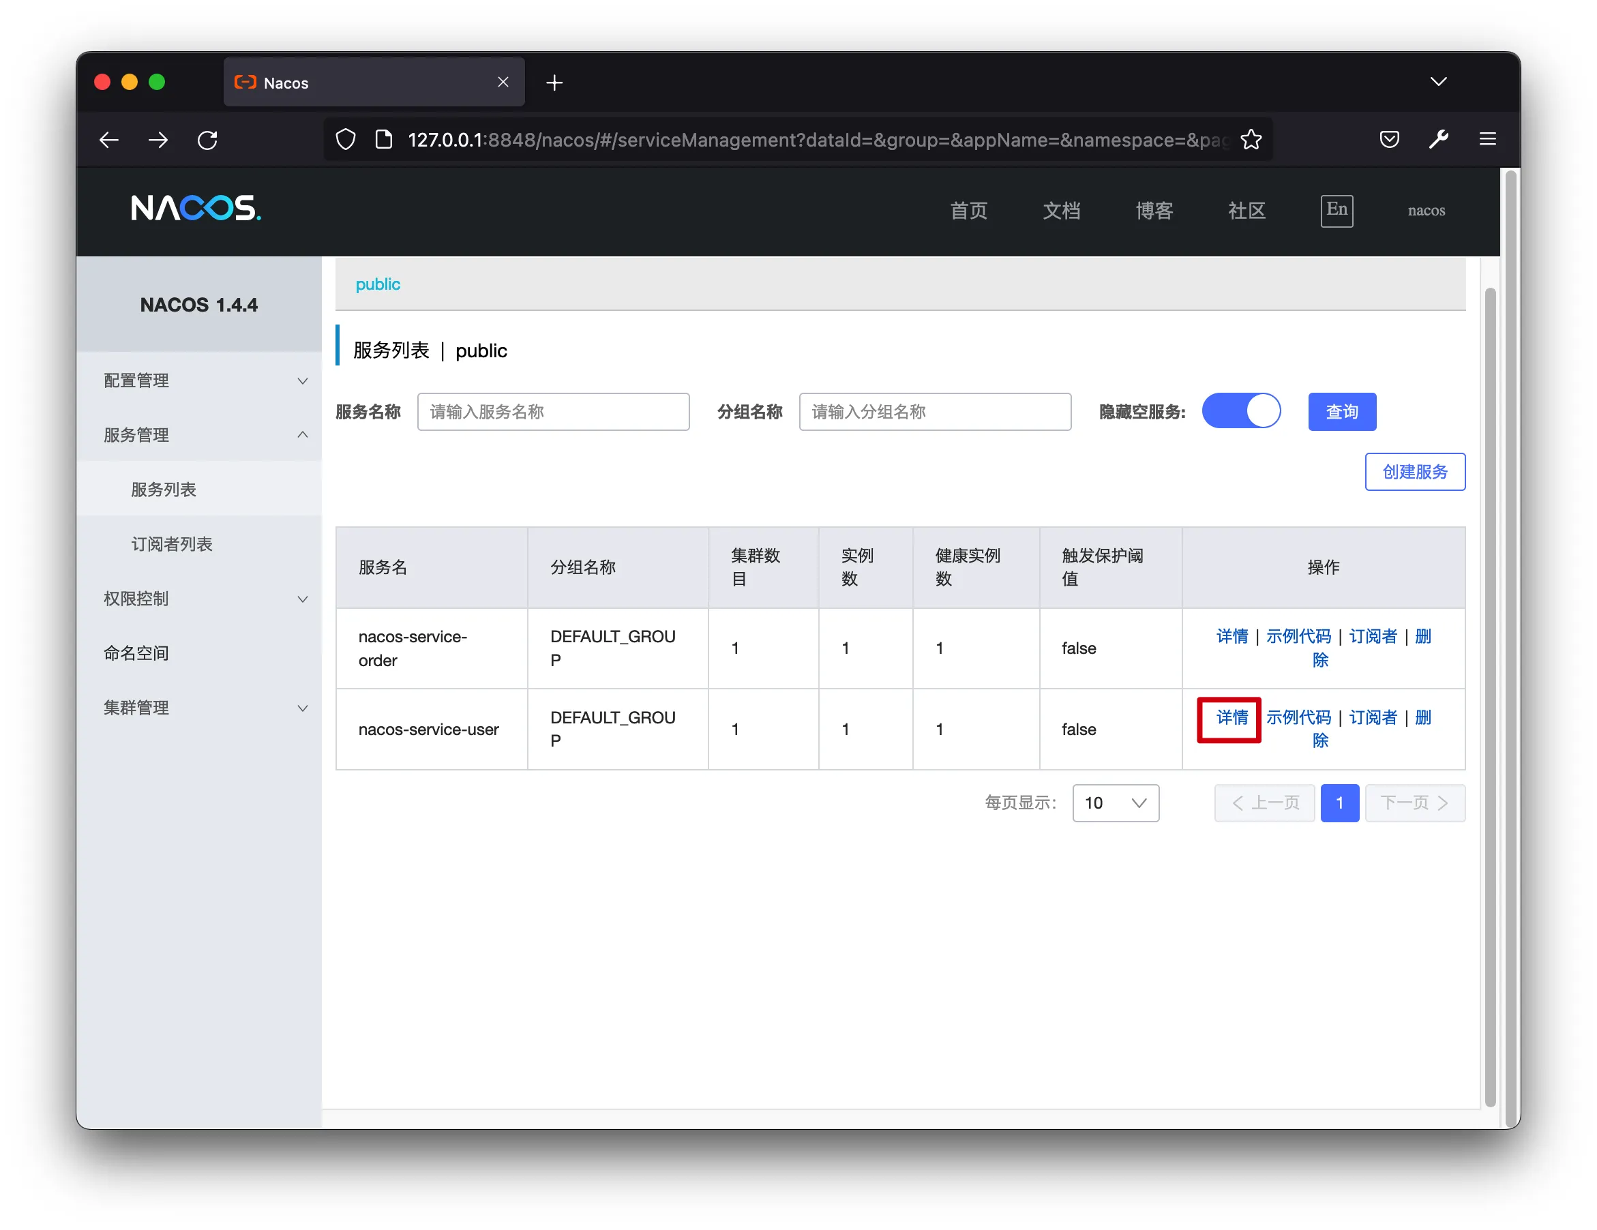Open the 每页显示 page size dropdown

click(1115, 803)
